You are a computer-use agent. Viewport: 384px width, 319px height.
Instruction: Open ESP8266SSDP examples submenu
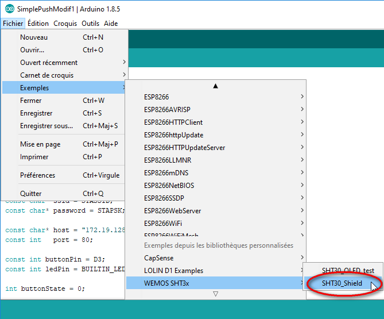[216, 198]
